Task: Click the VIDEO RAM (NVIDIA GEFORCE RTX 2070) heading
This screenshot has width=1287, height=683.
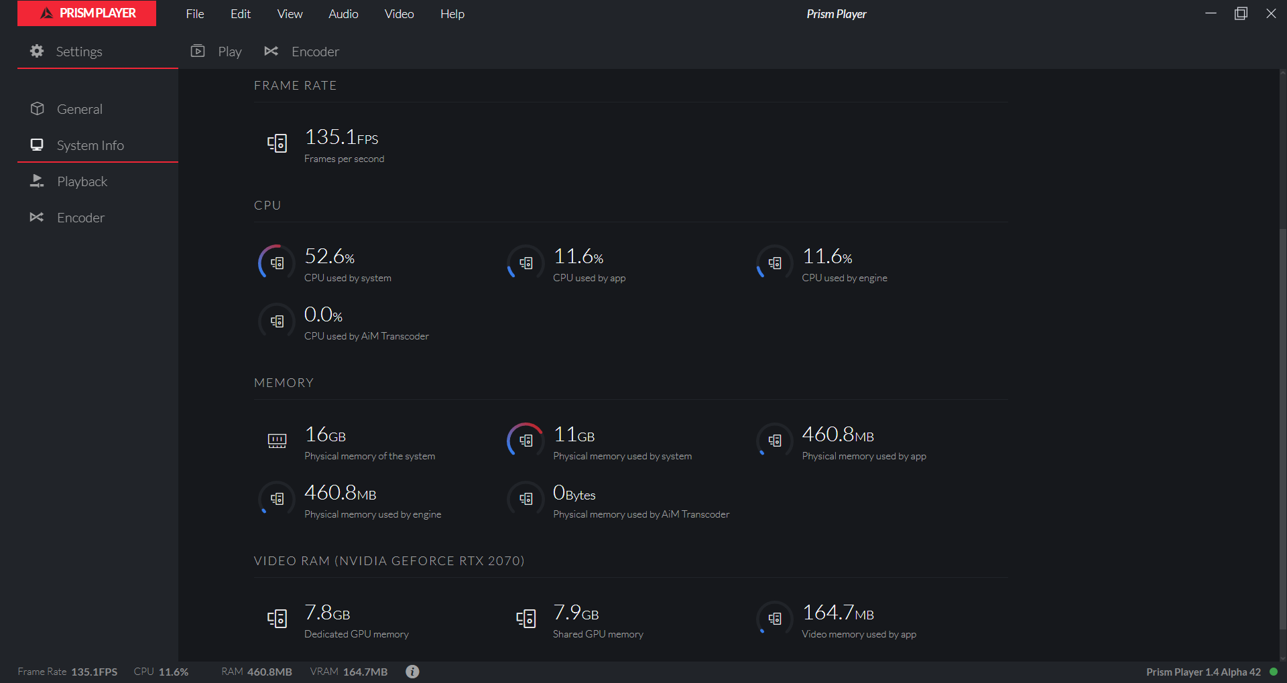Action: [389, 561]
